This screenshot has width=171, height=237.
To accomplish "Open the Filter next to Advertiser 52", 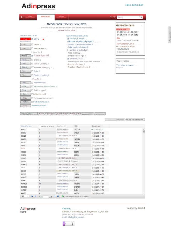I will pos(26,56).
